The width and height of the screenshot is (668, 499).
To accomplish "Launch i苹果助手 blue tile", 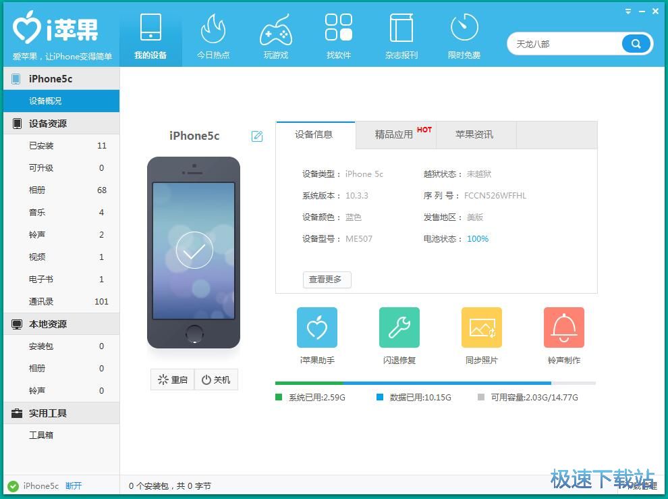I will point(317,327).
